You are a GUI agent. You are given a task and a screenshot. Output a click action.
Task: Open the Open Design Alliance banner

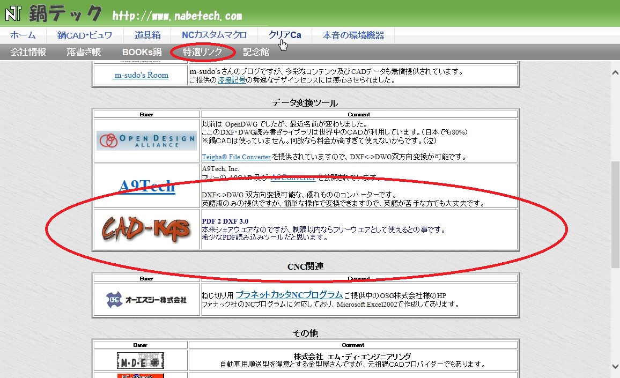pos(147,141)
